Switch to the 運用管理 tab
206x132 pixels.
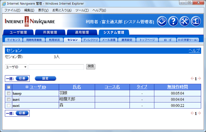click(82, 33)
